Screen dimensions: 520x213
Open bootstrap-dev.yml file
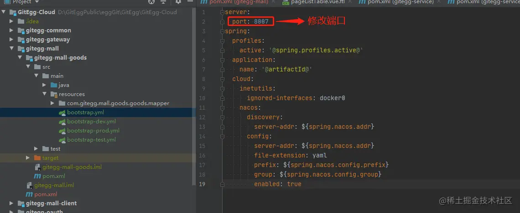(91, 122)
